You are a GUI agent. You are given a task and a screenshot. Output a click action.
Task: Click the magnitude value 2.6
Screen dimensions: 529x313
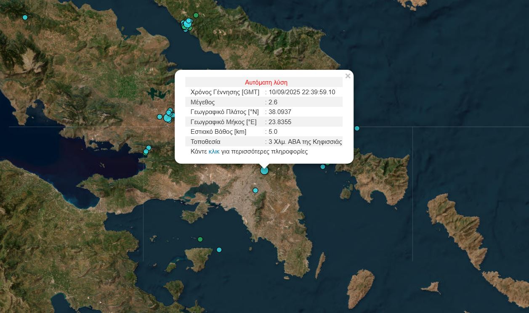pyautogui.click(x=273, y=102)
